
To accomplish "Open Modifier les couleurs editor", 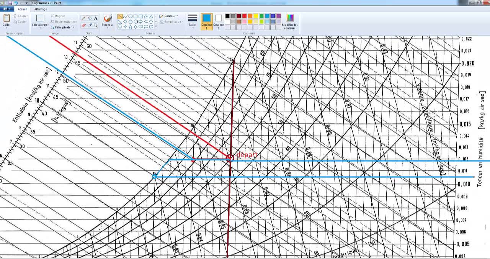I will point(290,22).
